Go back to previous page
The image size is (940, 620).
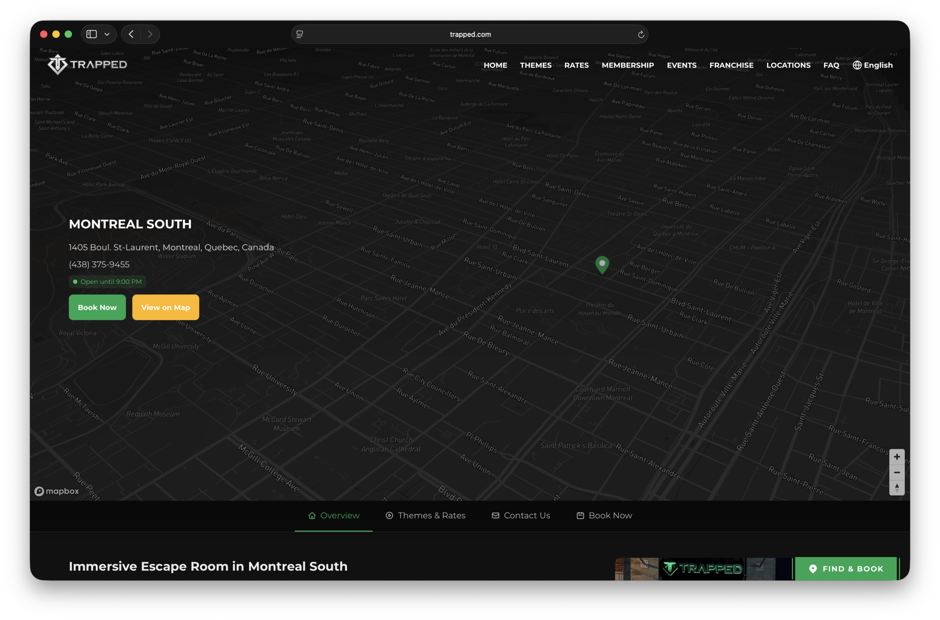click(131, 35)
